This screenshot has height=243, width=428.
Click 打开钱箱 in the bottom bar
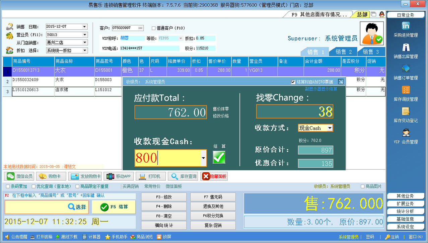click(x=41, y=237)
